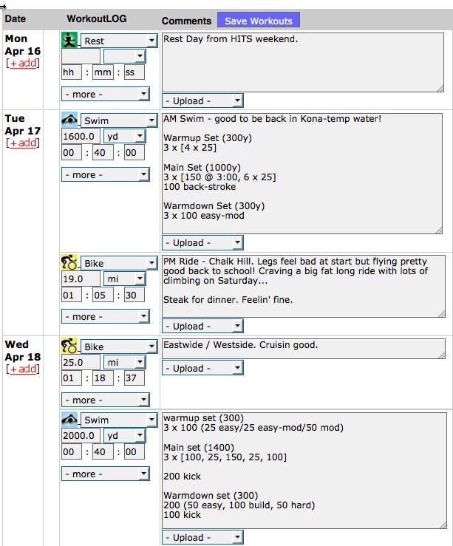
Task: Click the hh hours field in Monday's Rest entry
Action: tap(72, 72)
